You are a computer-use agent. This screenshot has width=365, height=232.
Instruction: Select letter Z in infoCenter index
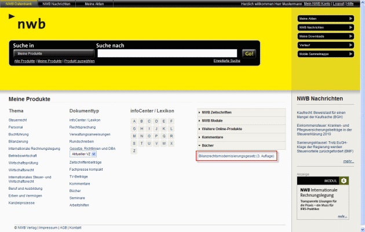tap(134, 150)
